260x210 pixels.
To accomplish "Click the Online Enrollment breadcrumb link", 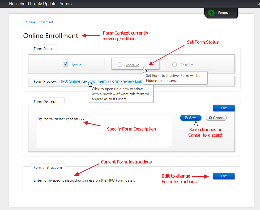I will [40, 22].
